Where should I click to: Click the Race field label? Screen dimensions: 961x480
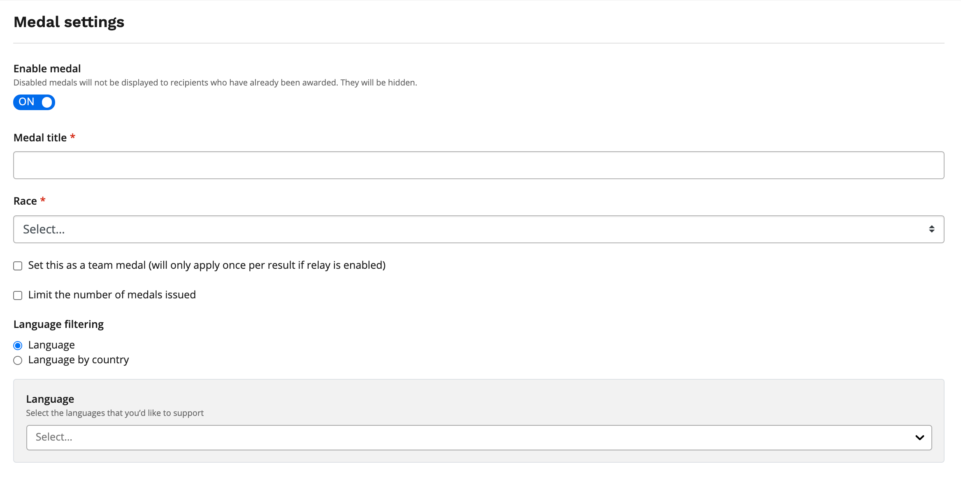coord(25,201)
